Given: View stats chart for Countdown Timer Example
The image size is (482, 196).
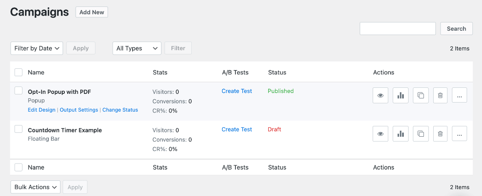Looking at the screenshot, I should coord(400,134).
